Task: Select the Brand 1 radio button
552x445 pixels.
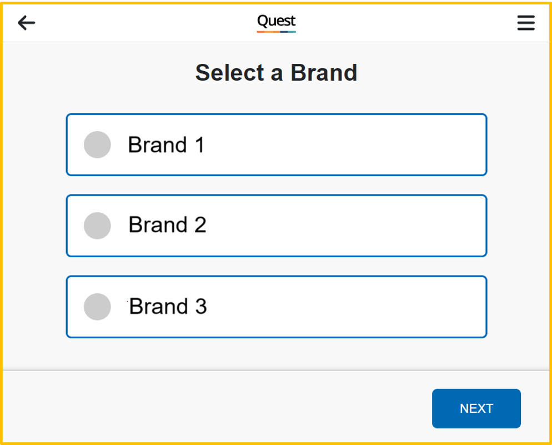Action: (x=97, y=145)
